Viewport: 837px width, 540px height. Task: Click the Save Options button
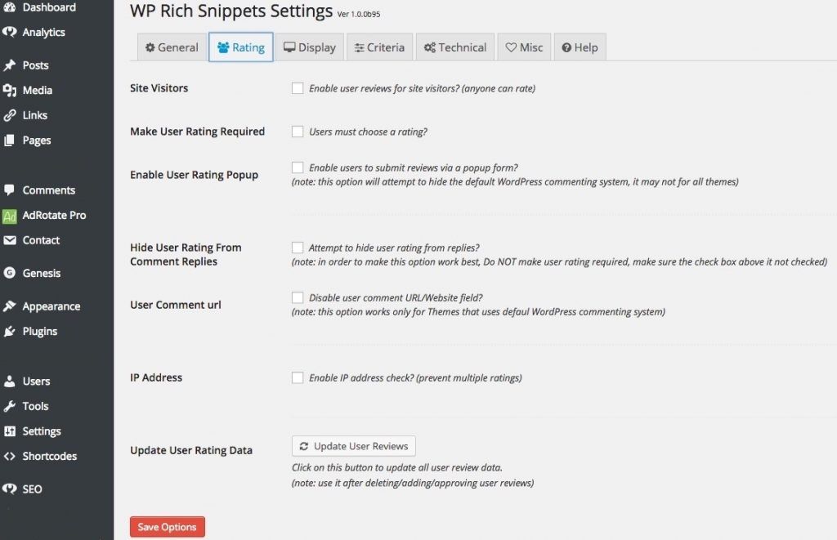point(167,526)
